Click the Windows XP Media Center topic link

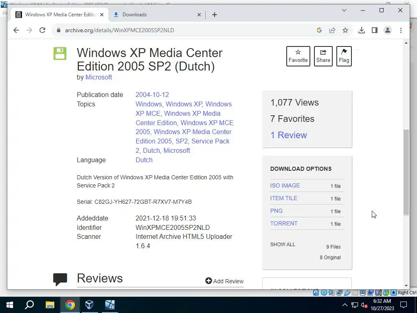192,113
